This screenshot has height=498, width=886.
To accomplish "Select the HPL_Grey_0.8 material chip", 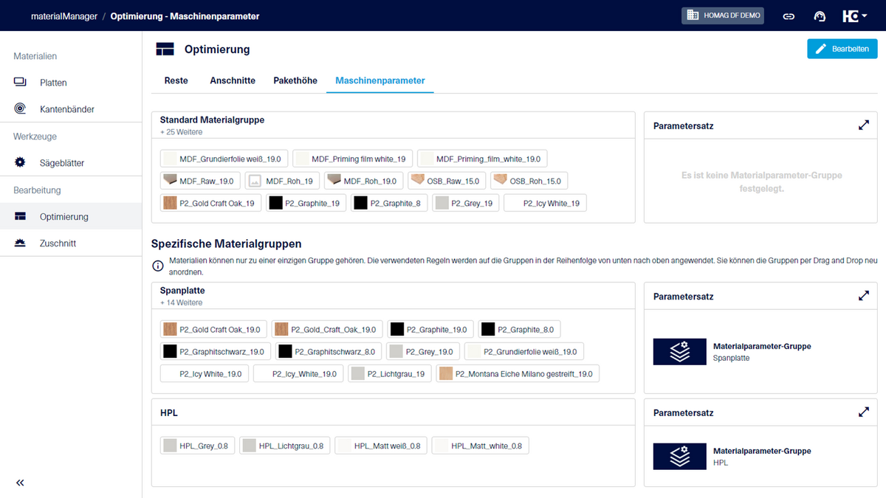I will (197, 446).
